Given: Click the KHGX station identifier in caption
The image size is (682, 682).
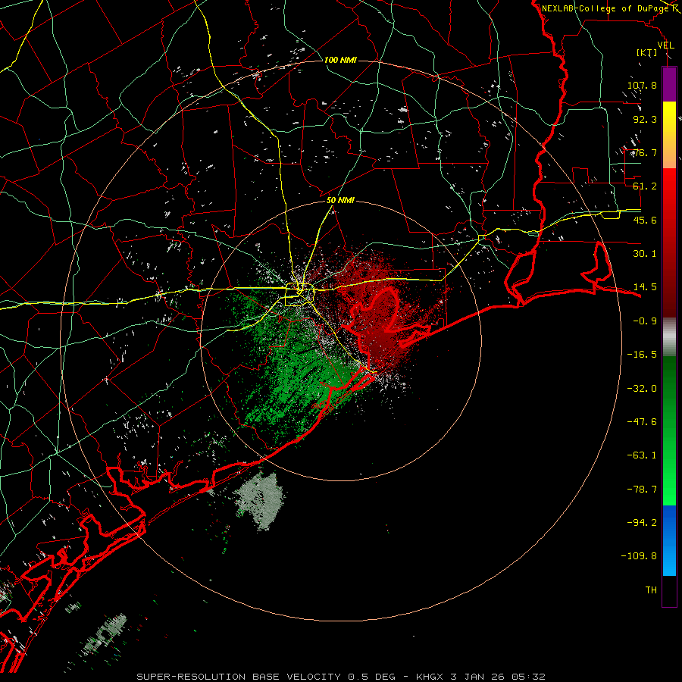Looking at the screenshot, I should (430, 677).
